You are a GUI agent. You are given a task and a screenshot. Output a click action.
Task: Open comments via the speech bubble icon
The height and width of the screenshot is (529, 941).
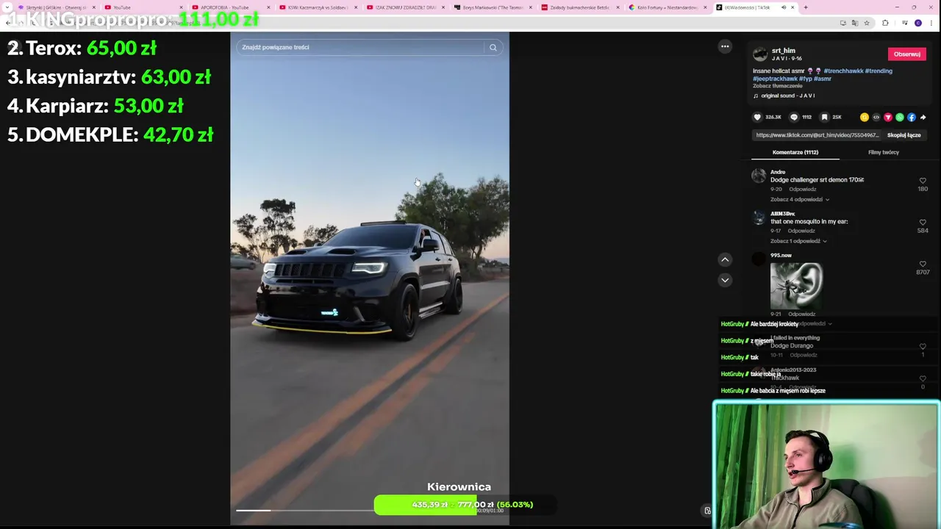tap(794, 117)
